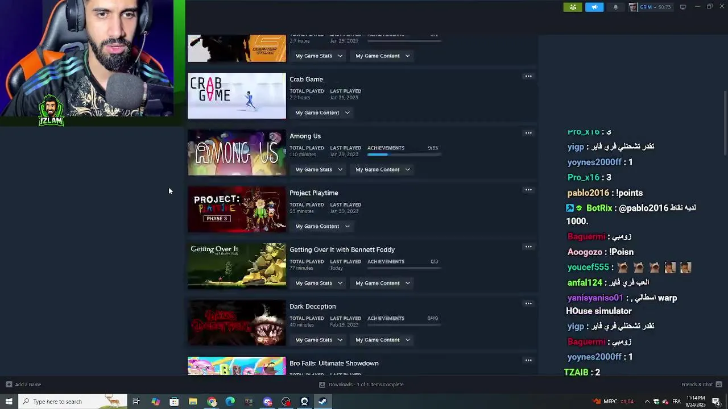The height and width of the screenshot is (409, 728).
Task: Open Windows Start menu
Action: coord(9,402)
